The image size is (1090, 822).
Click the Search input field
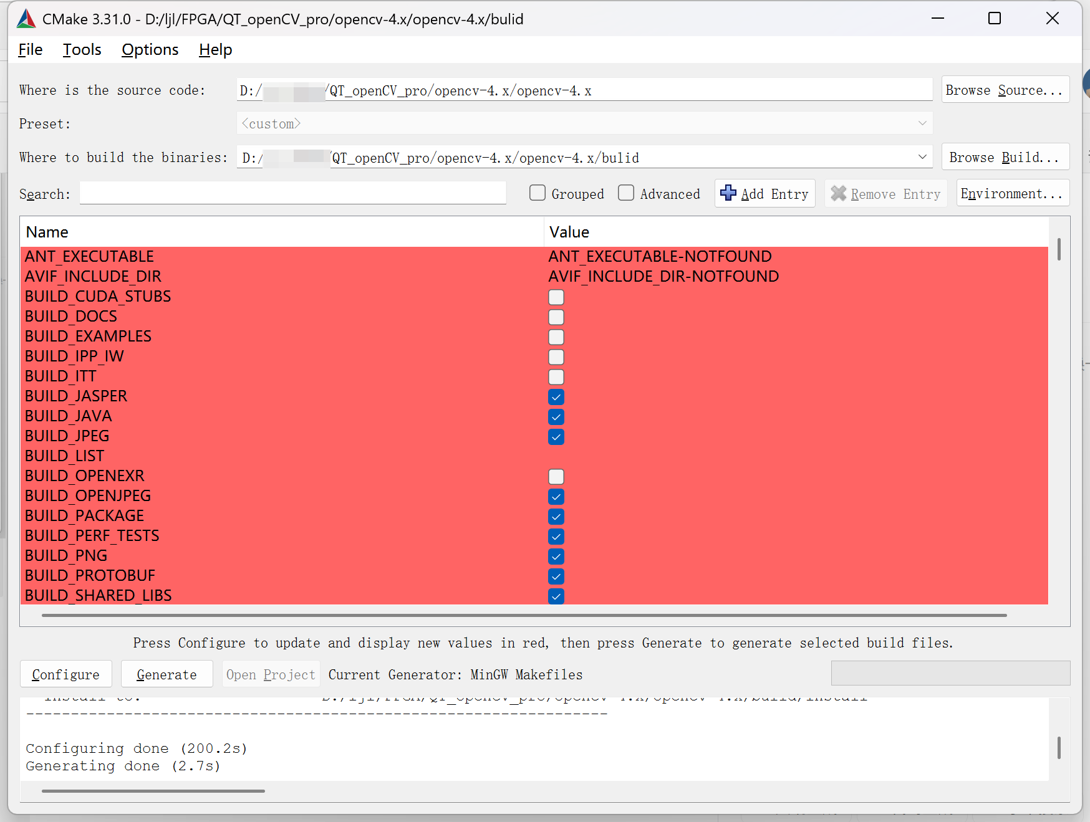click(292, 193)
